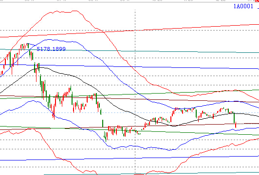Click the lowest green candle at the chart trough
The width and height of the screenshot is (259, 175).
click(x=106, y=137)
